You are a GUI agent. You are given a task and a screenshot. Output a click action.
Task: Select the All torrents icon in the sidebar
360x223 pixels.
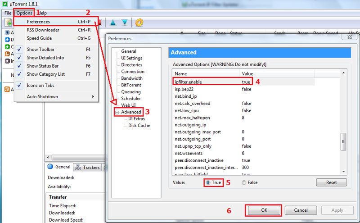[x=7, y=32]
